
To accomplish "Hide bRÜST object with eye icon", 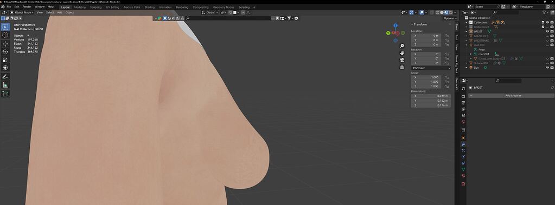I will tap(547, 31).
